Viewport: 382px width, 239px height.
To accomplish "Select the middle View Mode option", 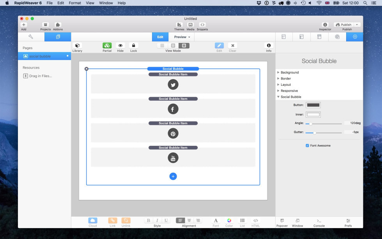I will pyautogui.click(x=173, y=46).
